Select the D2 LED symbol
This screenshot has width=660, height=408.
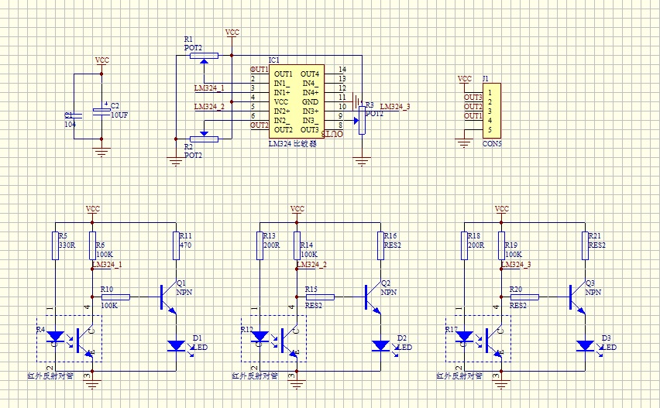coord(380,345)
